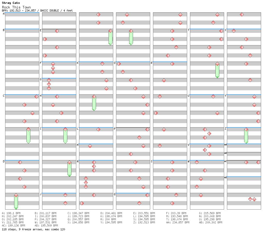Click the section B marker label
The width and height of the screenshot is (267, 237).
(4, 30)
